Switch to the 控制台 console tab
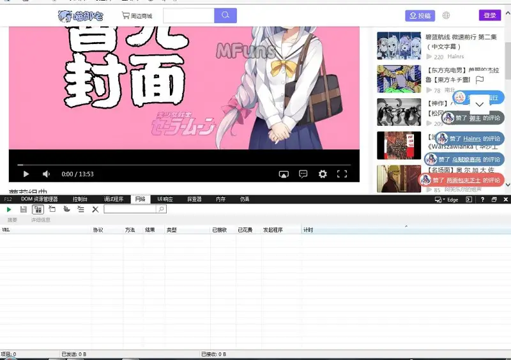511x360 pixels. [80, 199]
